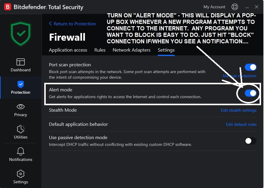Open the Network Adapters tab
This screenshot has height=188, width=264.
pyautogui.click(x=132, y=50)
